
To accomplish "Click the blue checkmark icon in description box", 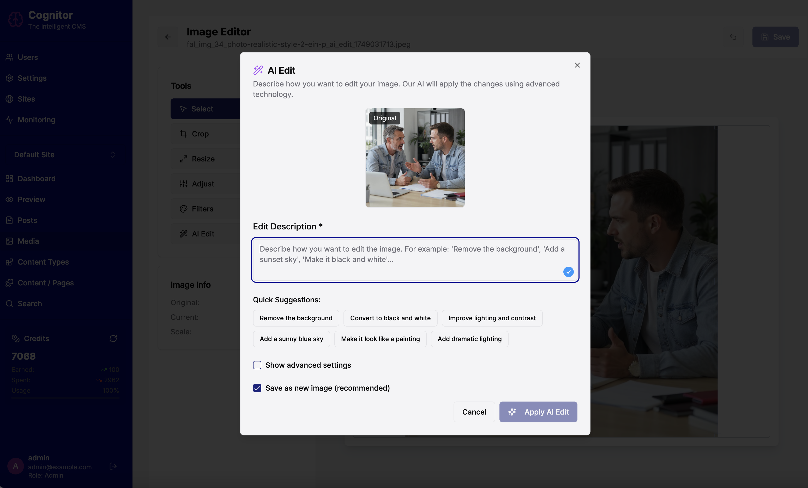I will click(x=568, y=272).
